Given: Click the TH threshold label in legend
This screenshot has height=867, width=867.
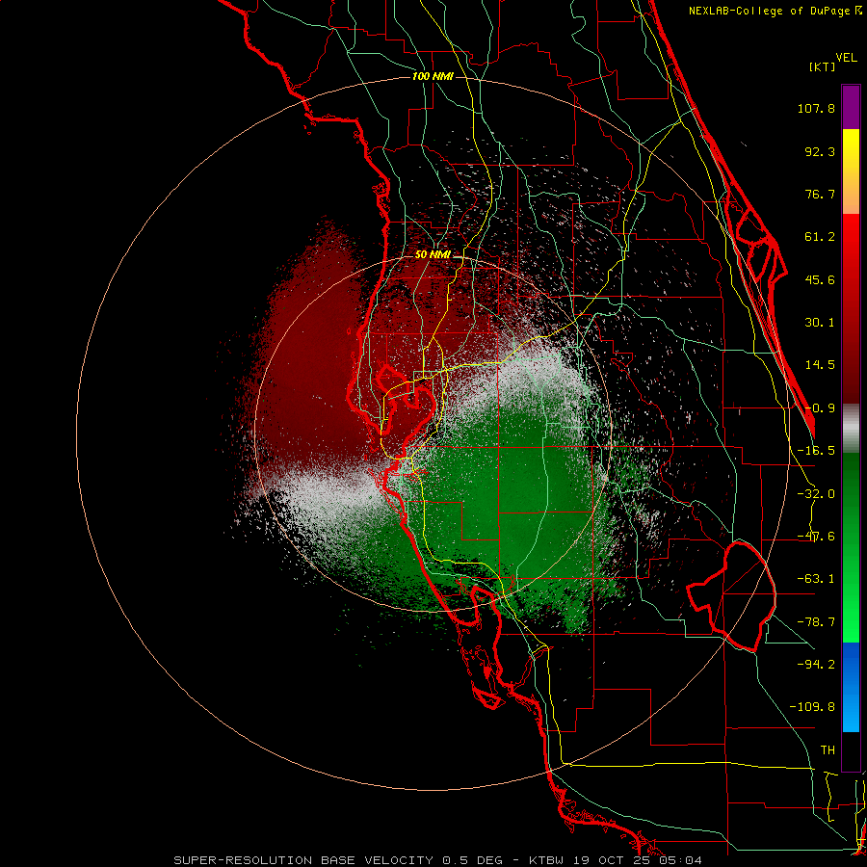Looking at the screenshot, I should tap(828, 750).
